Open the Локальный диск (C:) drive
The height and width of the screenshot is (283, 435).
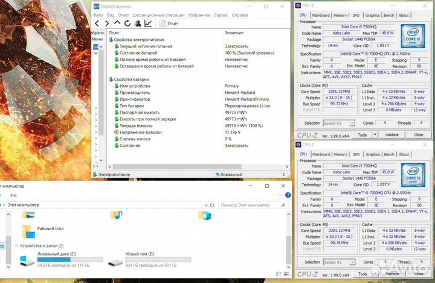click(62, 260)
